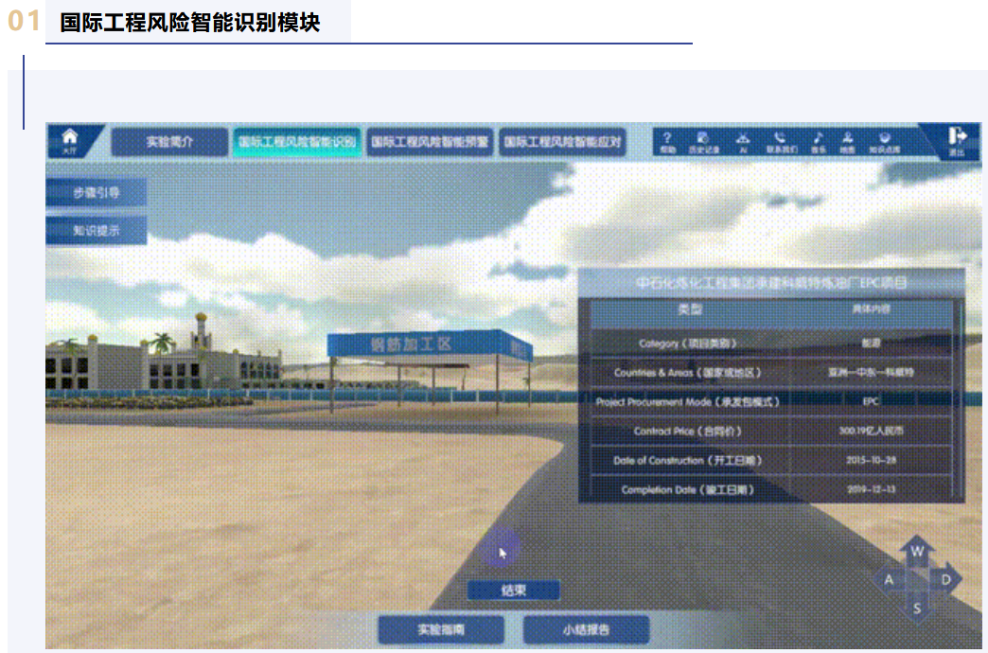Select the 国际工程风险智能识别 tab
This screenshot has height=653, width=988.
[x=296, y=142]
